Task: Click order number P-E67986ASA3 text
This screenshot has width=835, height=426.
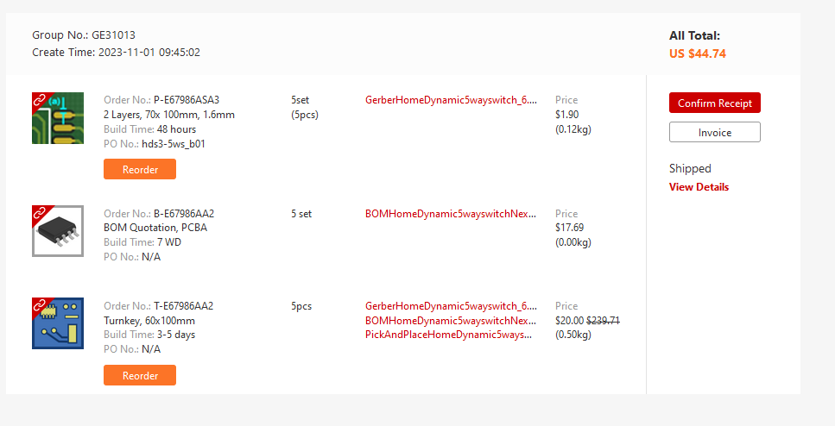Action: coord(187,100)
